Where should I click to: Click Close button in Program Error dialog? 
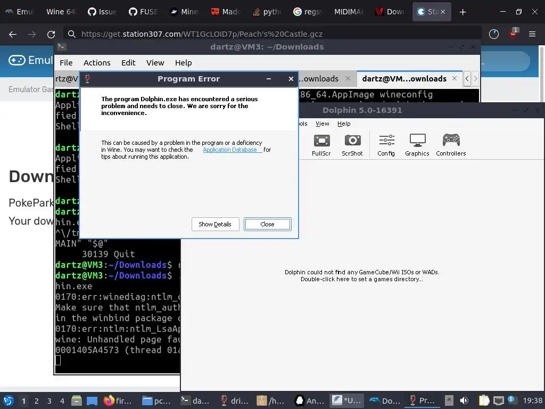click(x=267, y=224)
